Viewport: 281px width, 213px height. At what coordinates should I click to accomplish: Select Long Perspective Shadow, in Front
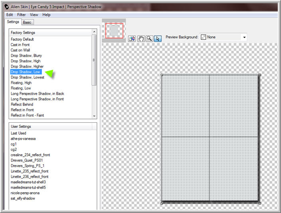pos(37,99)
